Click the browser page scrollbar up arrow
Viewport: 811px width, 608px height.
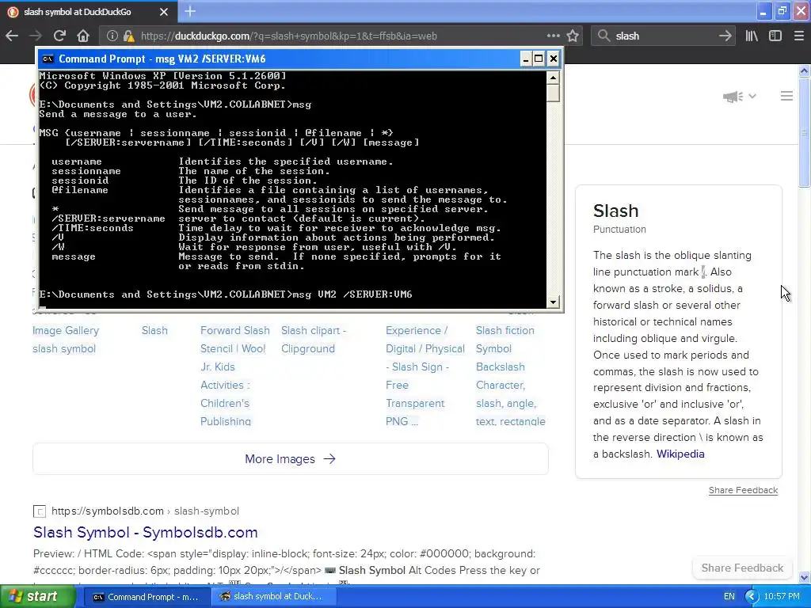pos(804,70)
